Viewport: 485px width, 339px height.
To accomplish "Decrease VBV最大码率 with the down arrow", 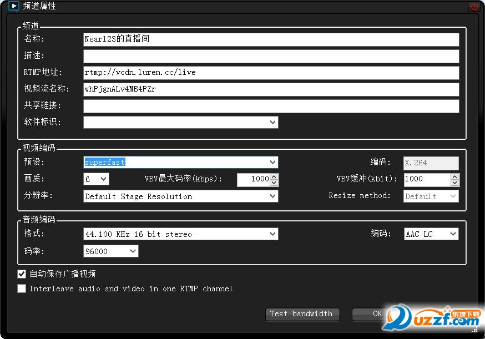I will 274,183.
